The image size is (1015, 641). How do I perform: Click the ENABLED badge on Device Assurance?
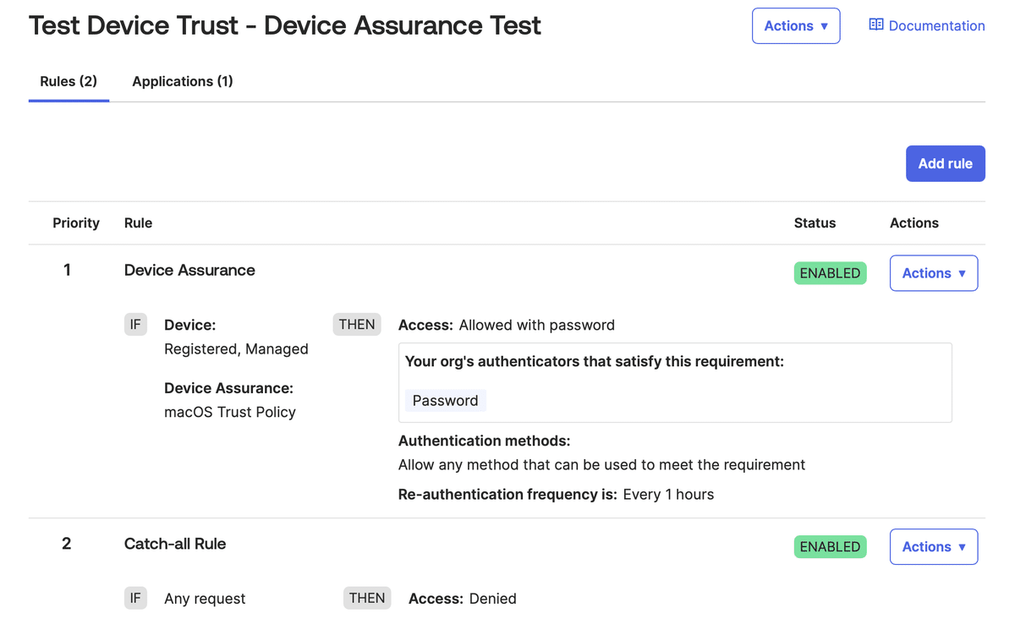tap(830, 272)
